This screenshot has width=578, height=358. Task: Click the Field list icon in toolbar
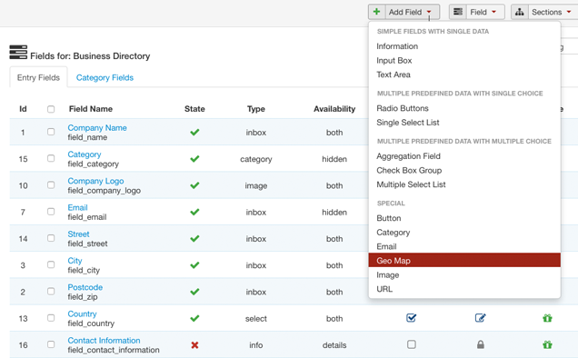[458, 12]
